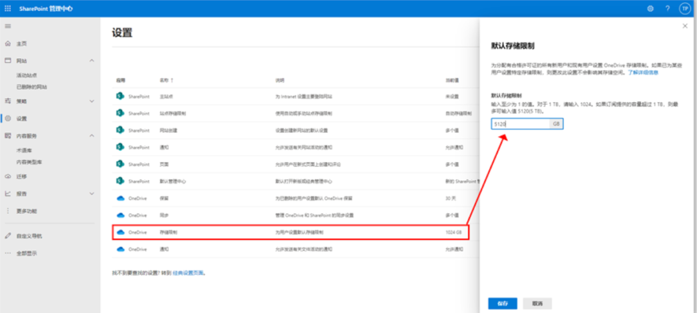Click the SharePoint icon in the 默认管理中心 row
This screenshot has width=697, height=313.
click(x=119, y=181)
